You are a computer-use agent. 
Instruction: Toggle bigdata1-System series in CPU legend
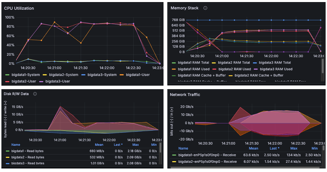(x=25, y=74)
